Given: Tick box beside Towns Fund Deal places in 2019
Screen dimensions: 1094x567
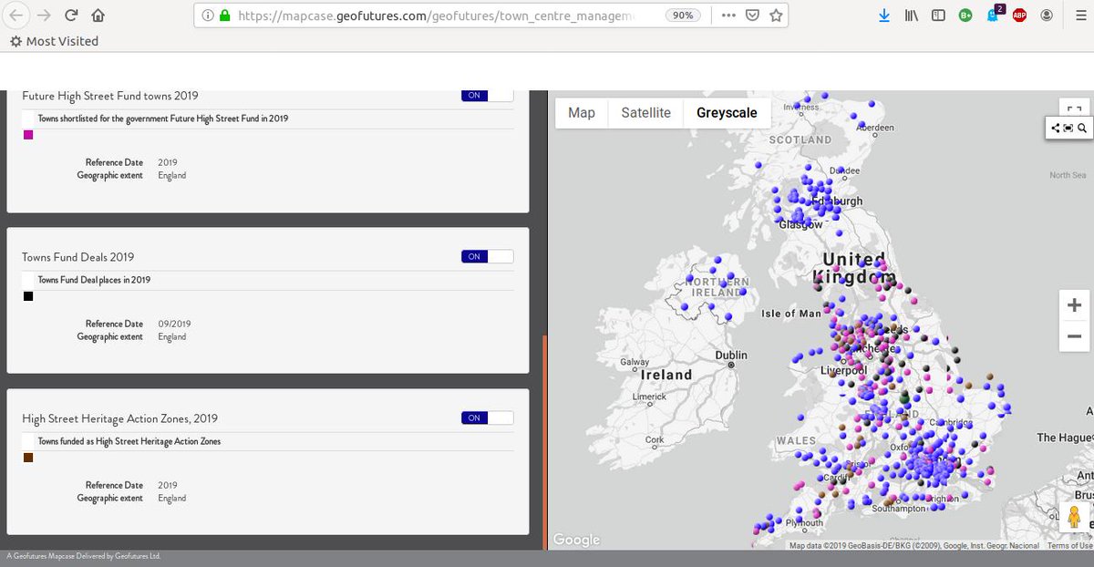Looking at the screenshot, I should 28,280.
